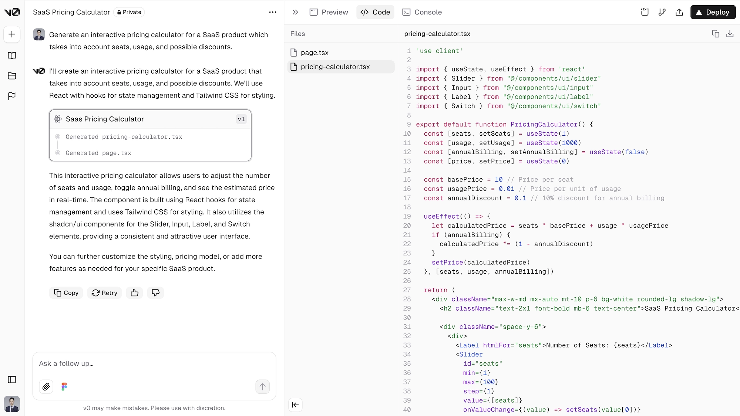The image size is (740, 416).
Task: Click the collapse sidebar arrow icon
Action: click(x=295, y=404)
